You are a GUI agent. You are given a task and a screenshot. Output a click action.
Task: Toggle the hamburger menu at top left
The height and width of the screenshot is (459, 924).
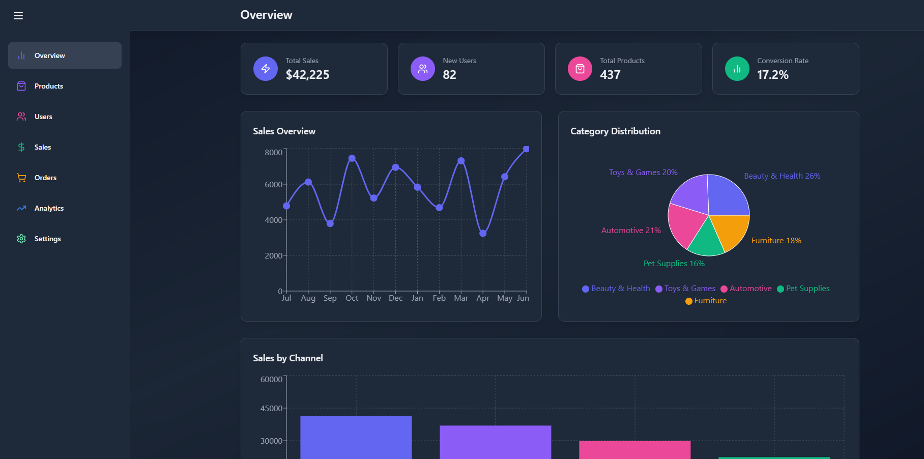click(18, 16)
